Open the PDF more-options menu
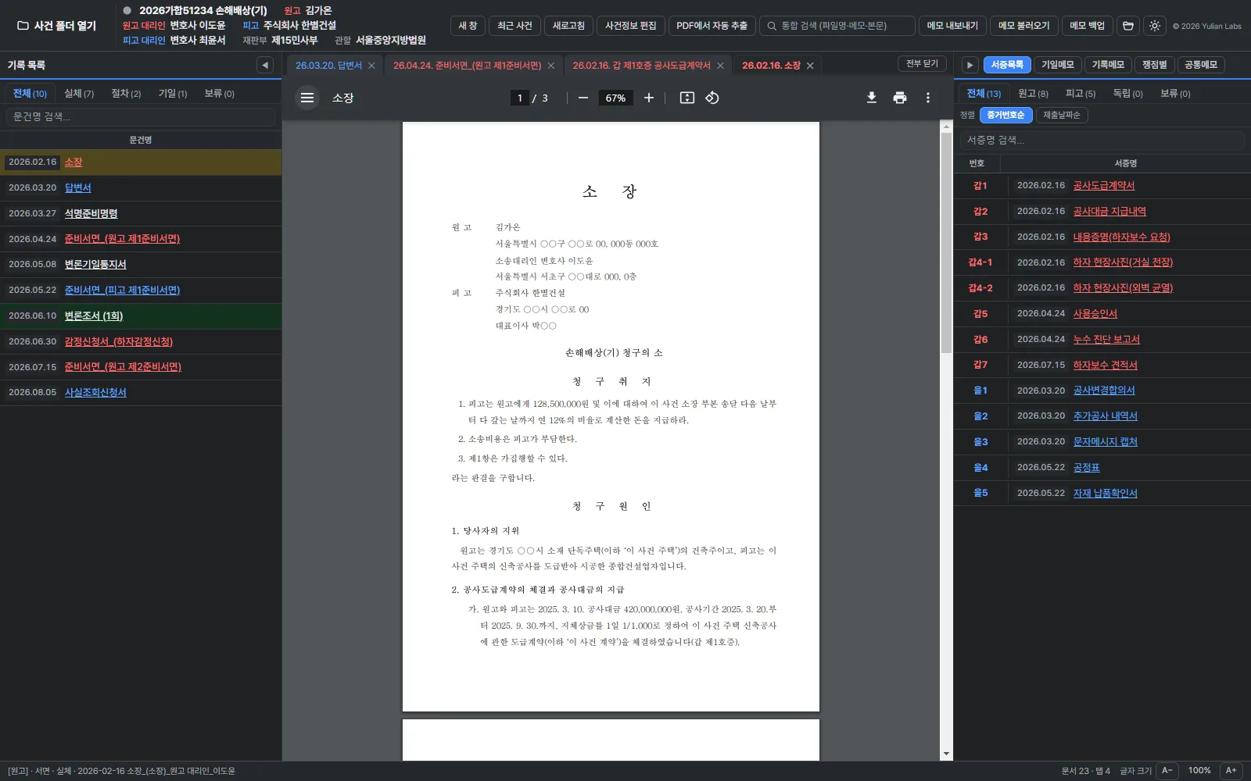The height and width of the screenshot is (781, 1251). 928,98
